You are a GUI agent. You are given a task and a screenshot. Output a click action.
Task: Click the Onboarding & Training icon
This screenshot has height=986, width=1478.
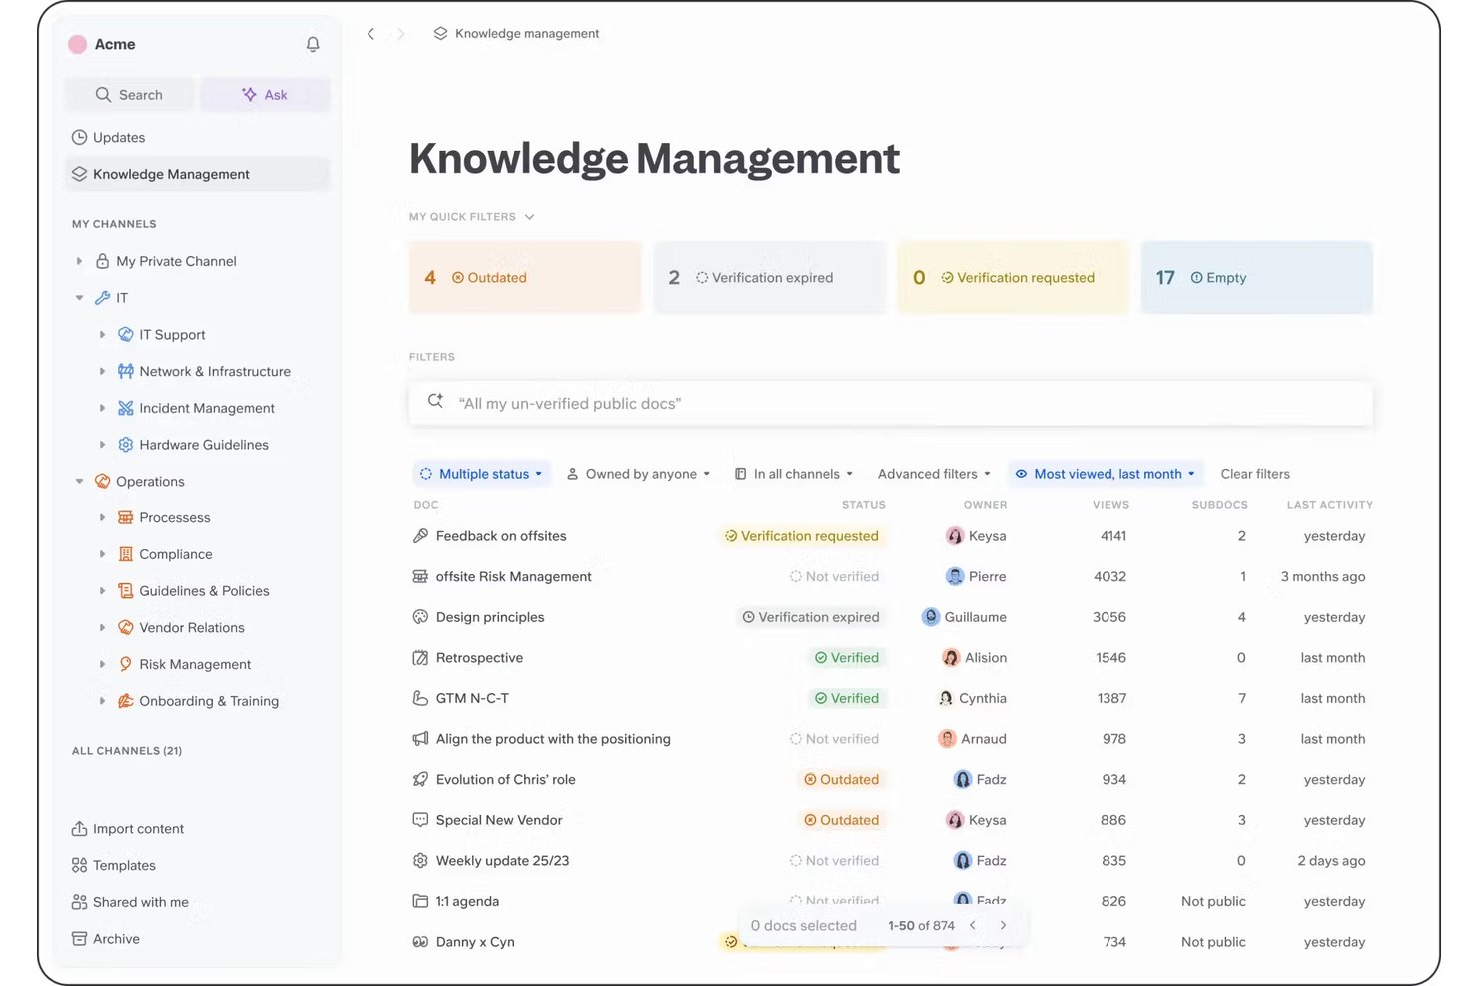click(126, 701)
